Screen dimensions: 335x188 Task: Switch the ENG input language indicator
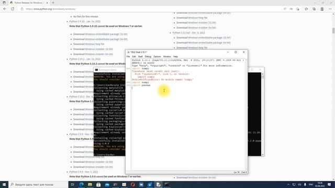coord(311,184)
